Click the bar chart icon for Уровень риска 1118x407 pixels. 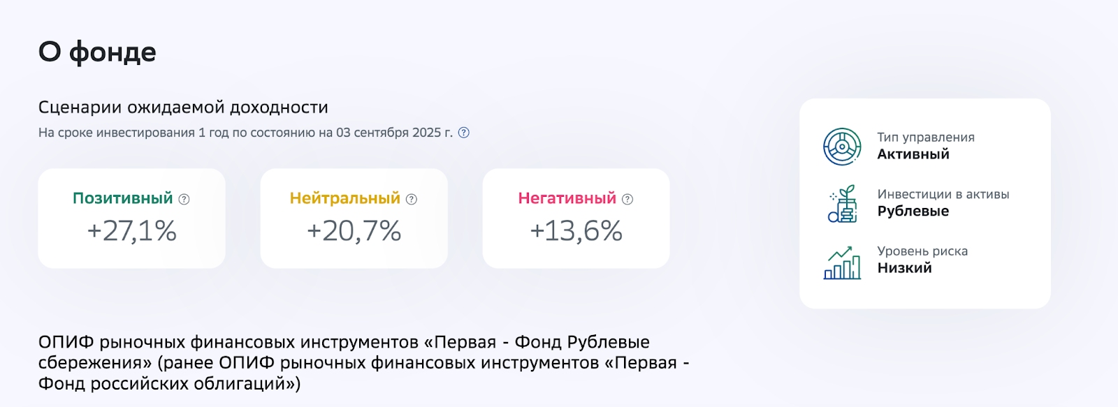click(x=842, y=260)
